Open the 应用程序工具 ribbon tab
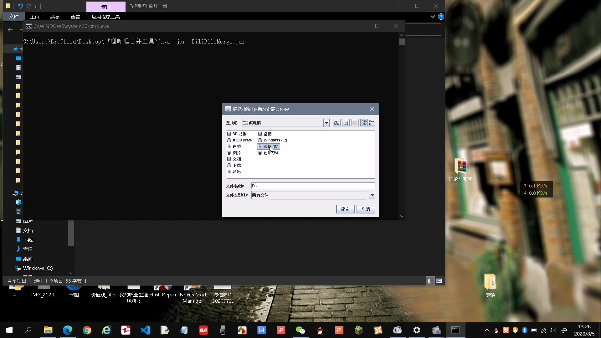This screenshot has width=601, height=338. 105,17
